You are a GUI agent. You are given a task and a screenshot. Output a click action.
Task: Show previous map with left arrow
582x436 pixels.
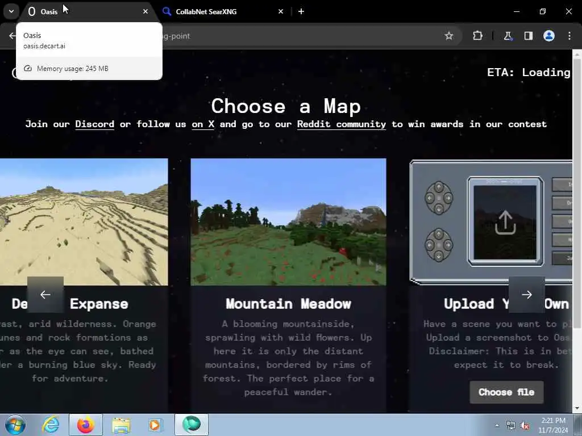click(x=45, y=295)
